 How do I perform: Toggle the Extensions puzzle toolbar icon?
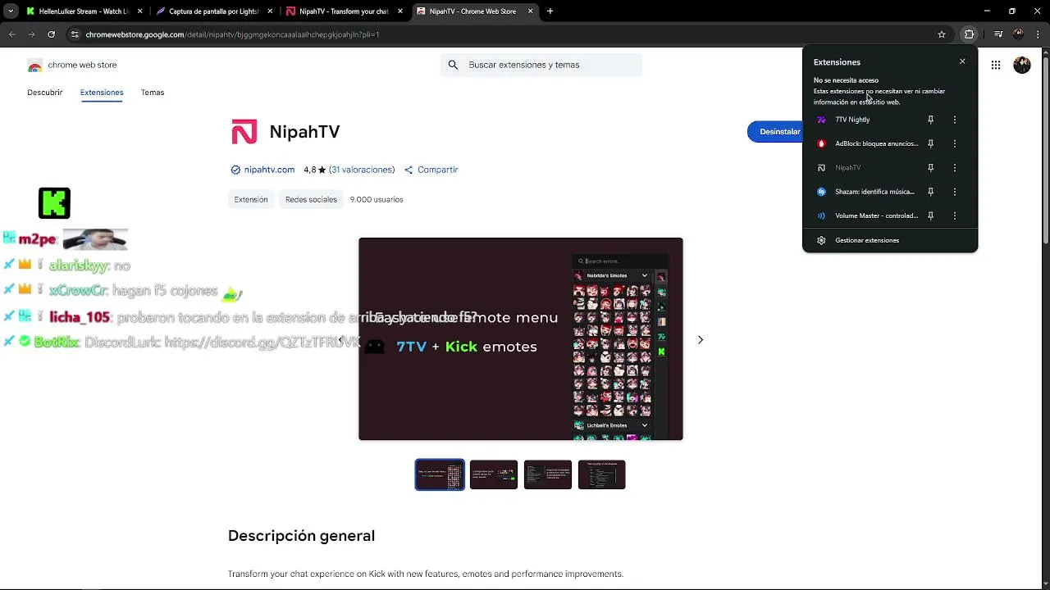(969, 34)
